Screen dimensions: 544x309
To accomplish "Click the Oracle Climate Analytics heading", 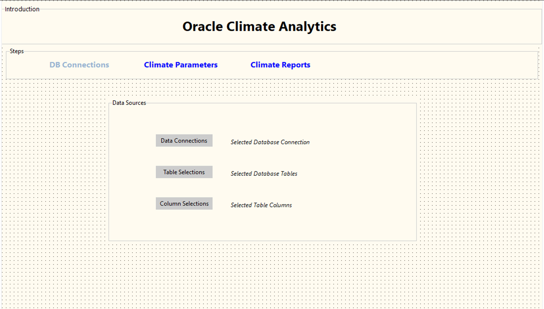I will point(259,26).
